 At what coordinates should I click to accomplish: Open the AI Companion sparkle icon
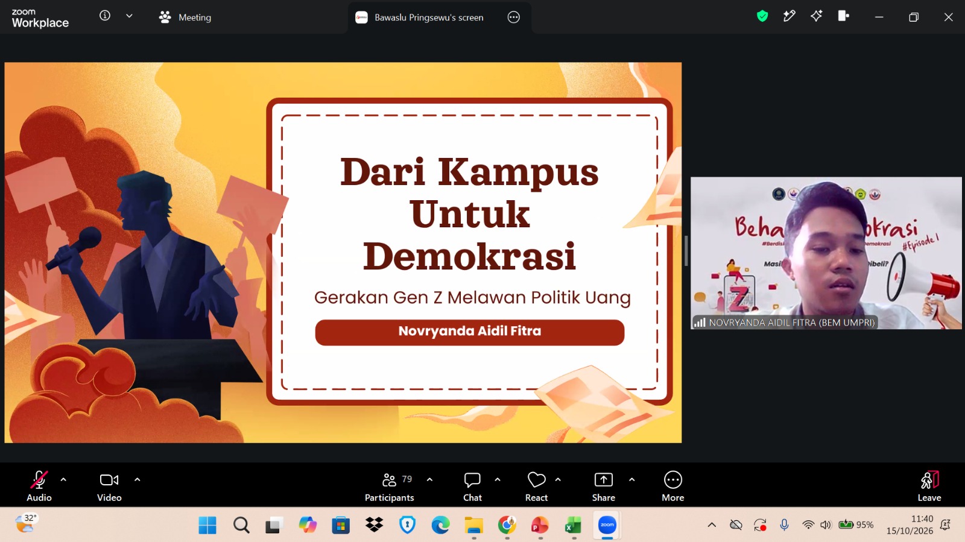(816, 16)
